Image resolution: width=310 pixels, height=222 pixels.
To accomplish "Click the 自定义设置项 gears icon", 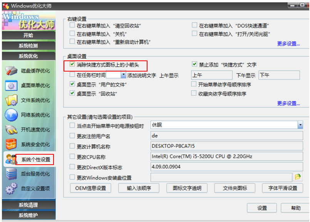I will pos(11,189).
